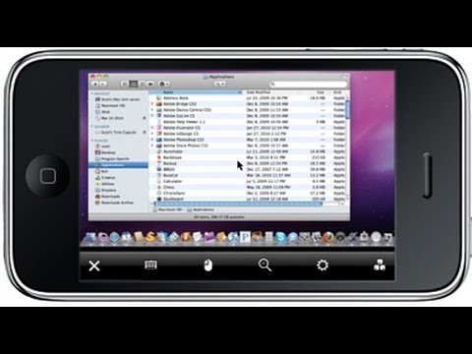Select Macintosh HD in the sidebar
472x354 pixels.
click(110, 105)
